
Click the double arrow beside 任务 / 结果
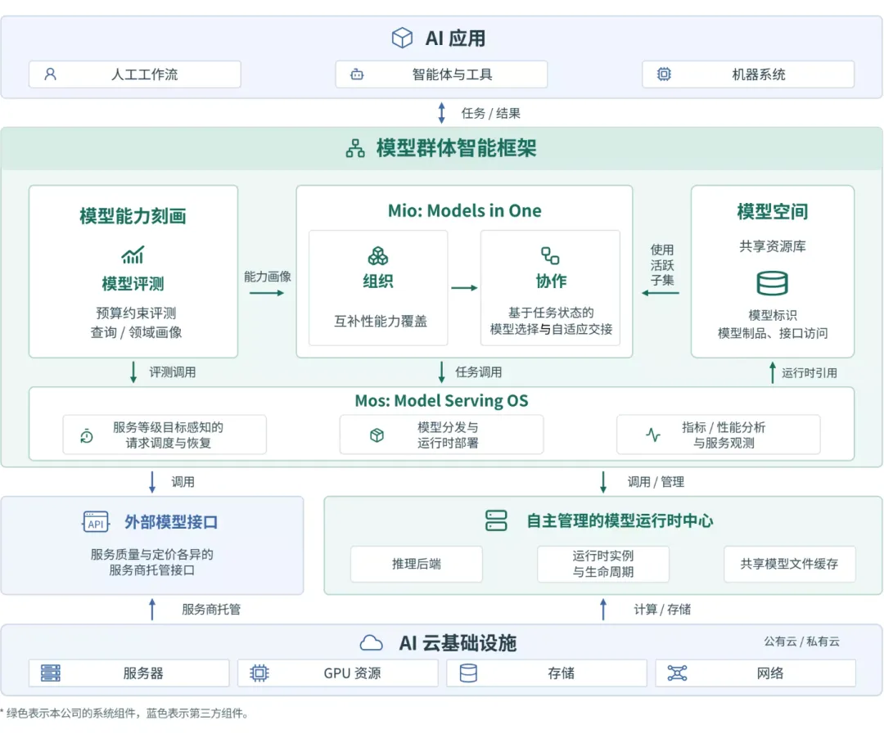pos(441,113)
